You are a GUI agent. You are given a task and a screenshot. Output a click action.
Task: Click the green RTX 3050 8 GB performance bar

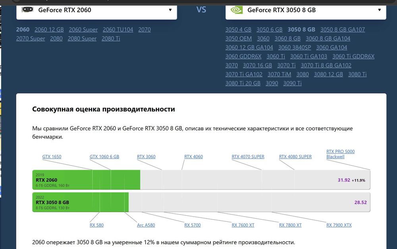coord(81,202)
